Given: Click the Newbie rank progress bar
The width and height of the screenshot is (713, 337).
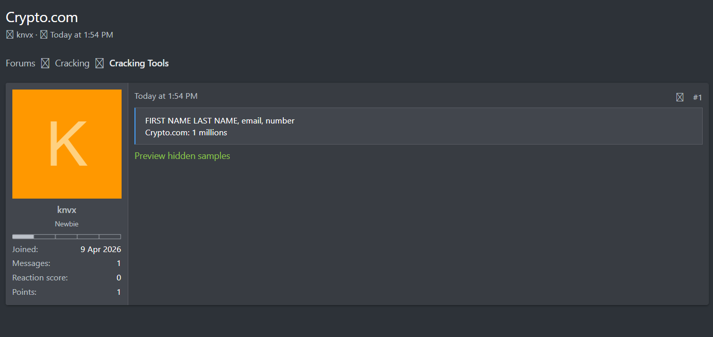Looking at the screenshot, I should [x=67, y=237].
